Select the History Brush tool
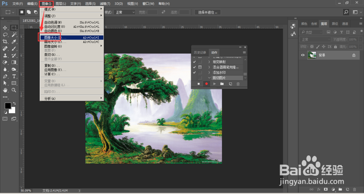The image size is (364, 194). pos(14,56)
